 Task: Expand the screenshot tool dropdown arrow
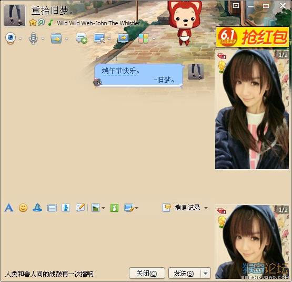[136, 208]
